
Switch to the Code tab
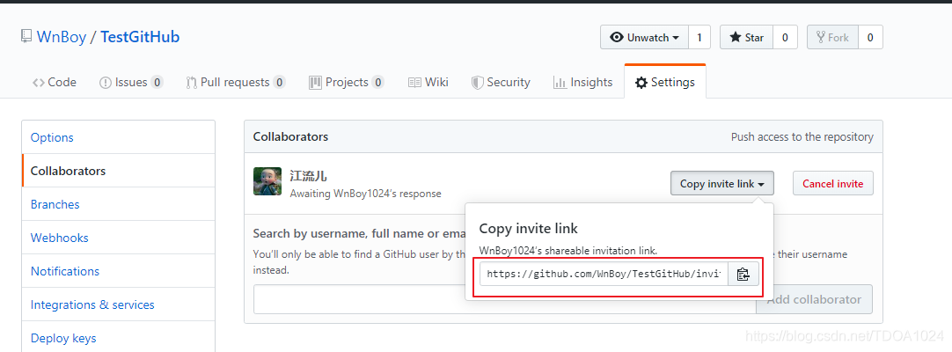(55, 82)
